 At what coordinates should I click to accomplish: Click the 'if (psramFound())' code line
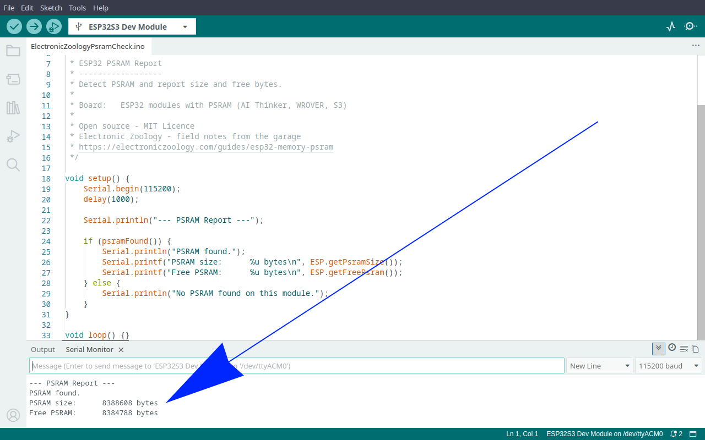pyautogui.click(x=127, y=241)
